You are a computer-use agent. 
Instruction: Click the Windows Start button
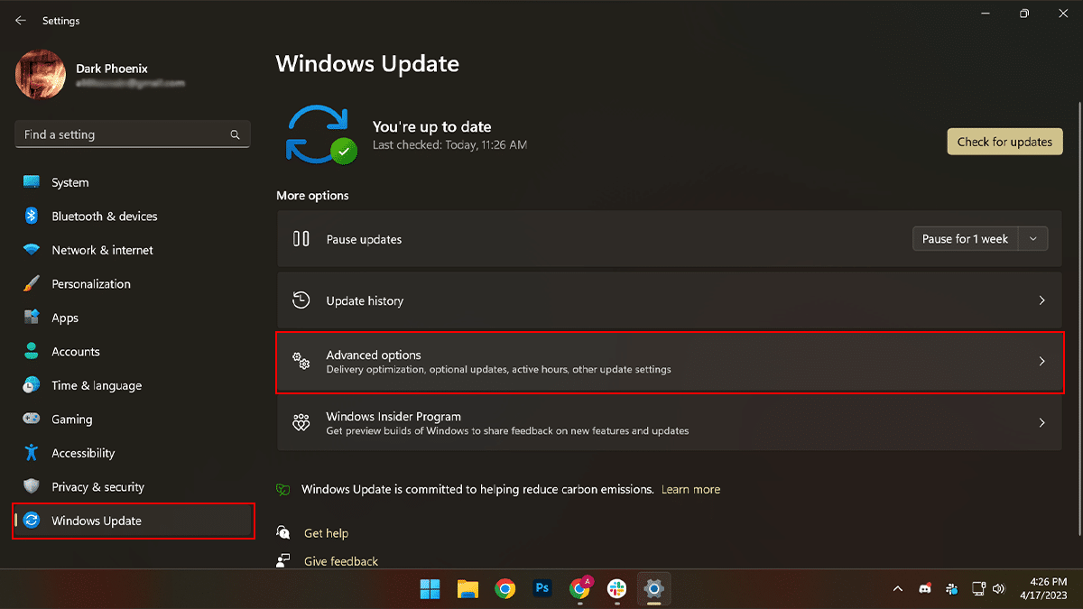click(430, 589)
